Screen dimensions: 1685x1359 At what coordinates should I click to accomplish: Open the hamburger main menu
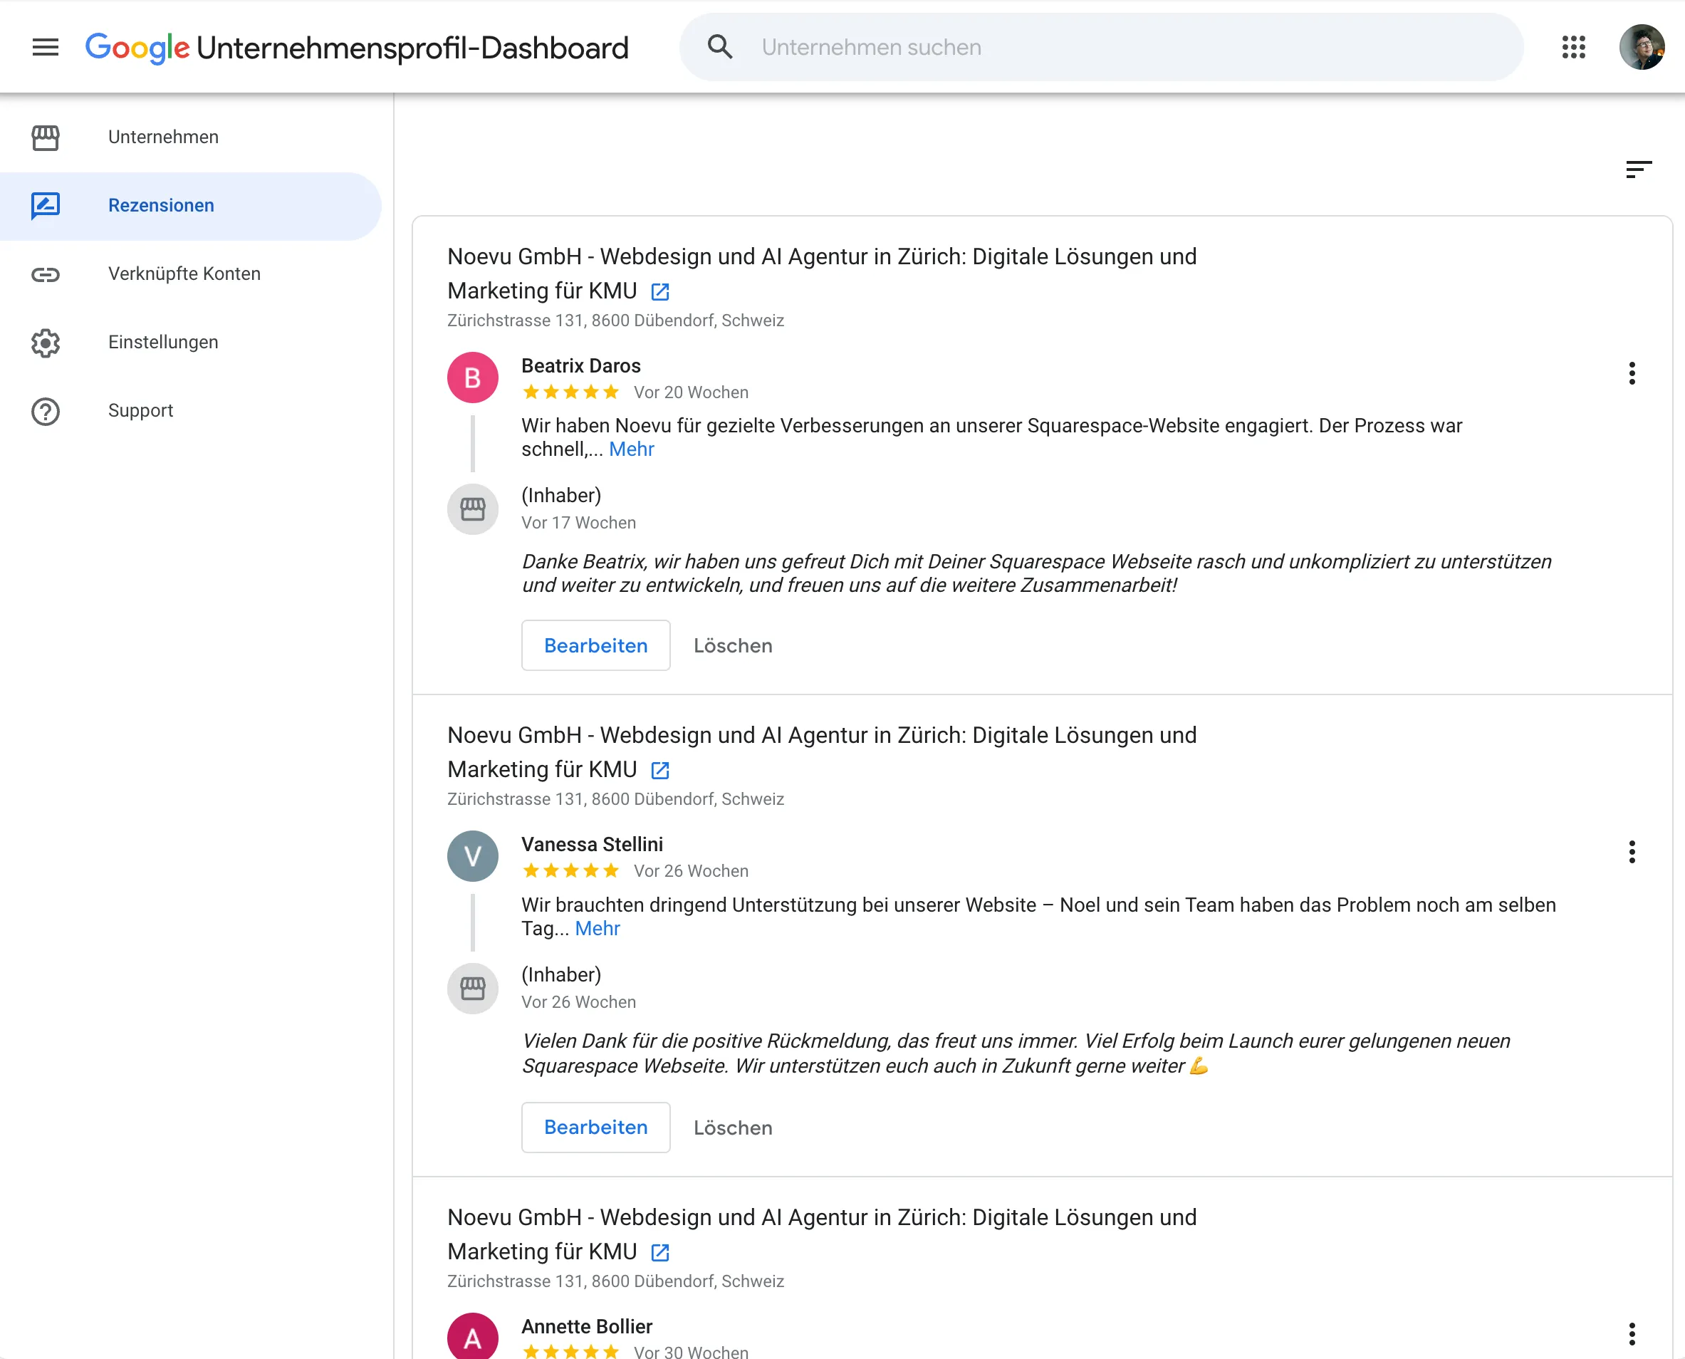click(46, 47)
